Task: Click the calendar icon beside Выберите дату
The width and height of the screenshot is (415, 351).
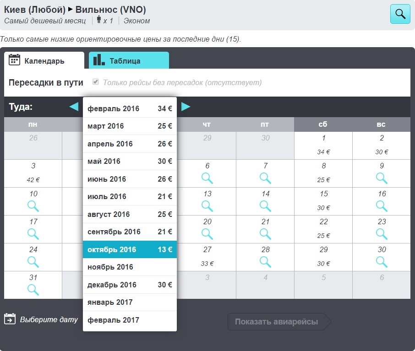Action: pyautogui.click(x=10, y=319)
